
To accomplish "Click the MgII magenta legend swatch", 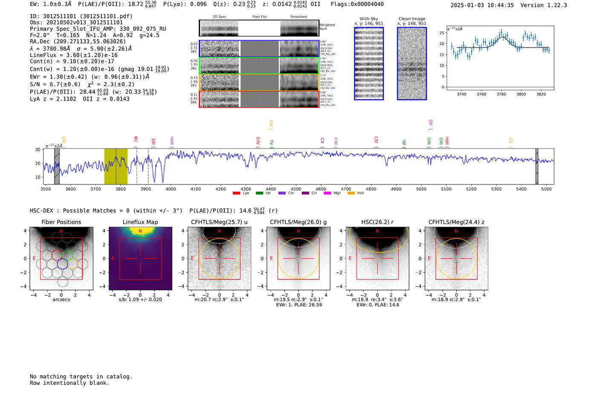I will [x=327, y=193].
